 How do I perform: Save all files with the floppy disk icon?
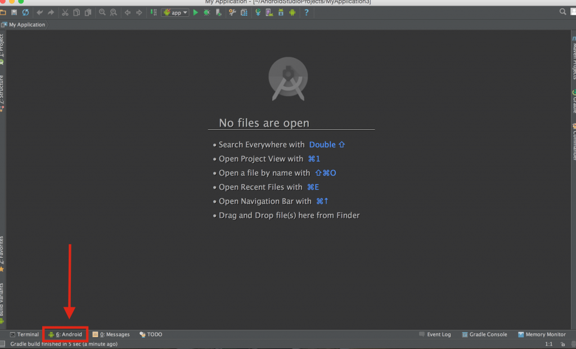coord(14,12)
